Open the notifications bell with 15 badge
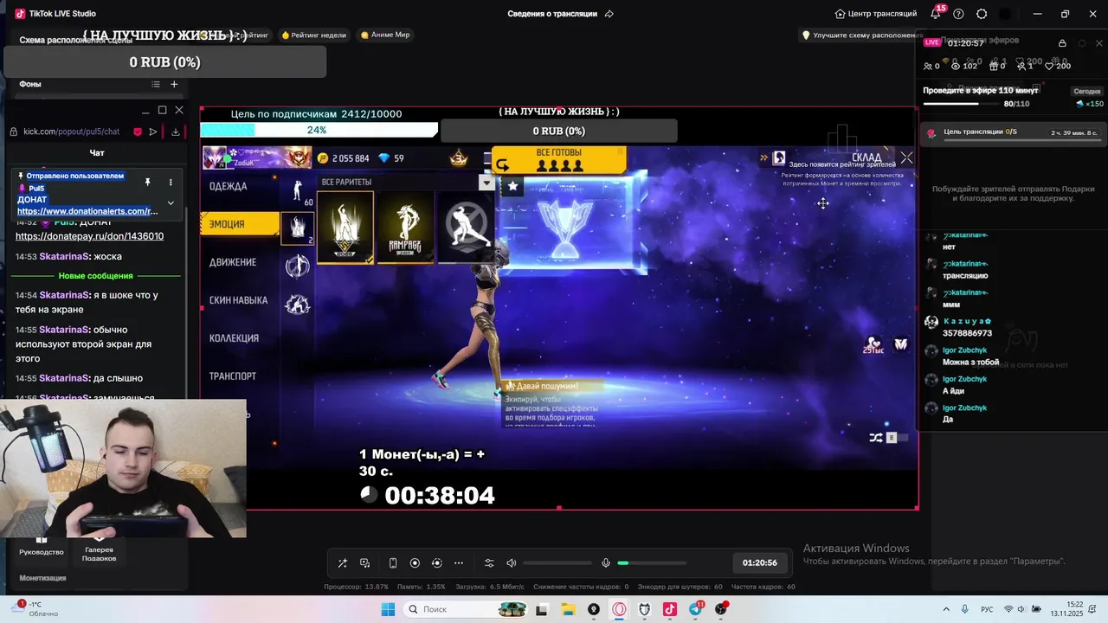The image size is (1108, 623). coord(936,13)
